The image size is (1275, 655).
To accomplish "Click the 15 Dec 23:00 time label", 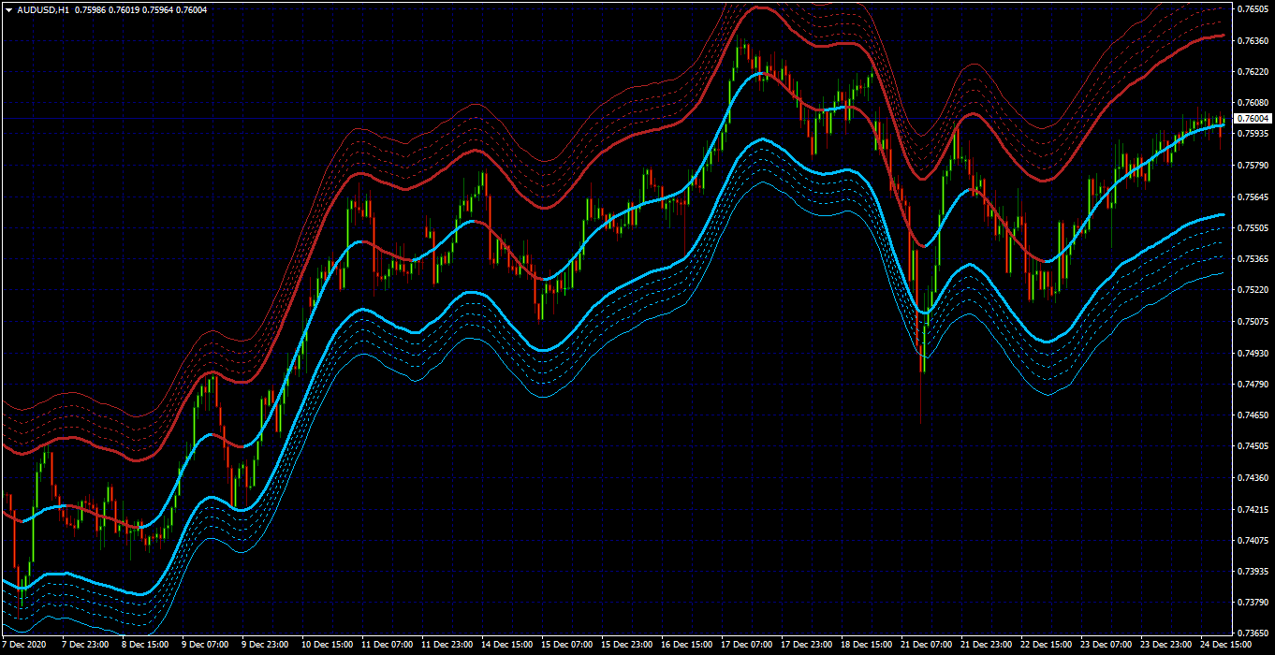I will click(x=627, y=645).
